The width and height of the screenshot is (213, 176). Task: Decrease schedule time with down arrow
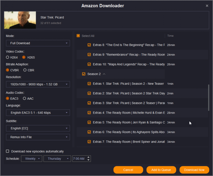coord(88,160)
